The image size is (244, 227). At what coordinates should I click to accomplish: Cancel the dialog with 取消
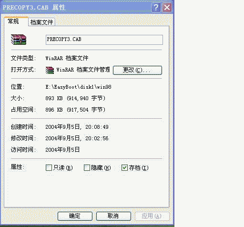coord(113,216)
